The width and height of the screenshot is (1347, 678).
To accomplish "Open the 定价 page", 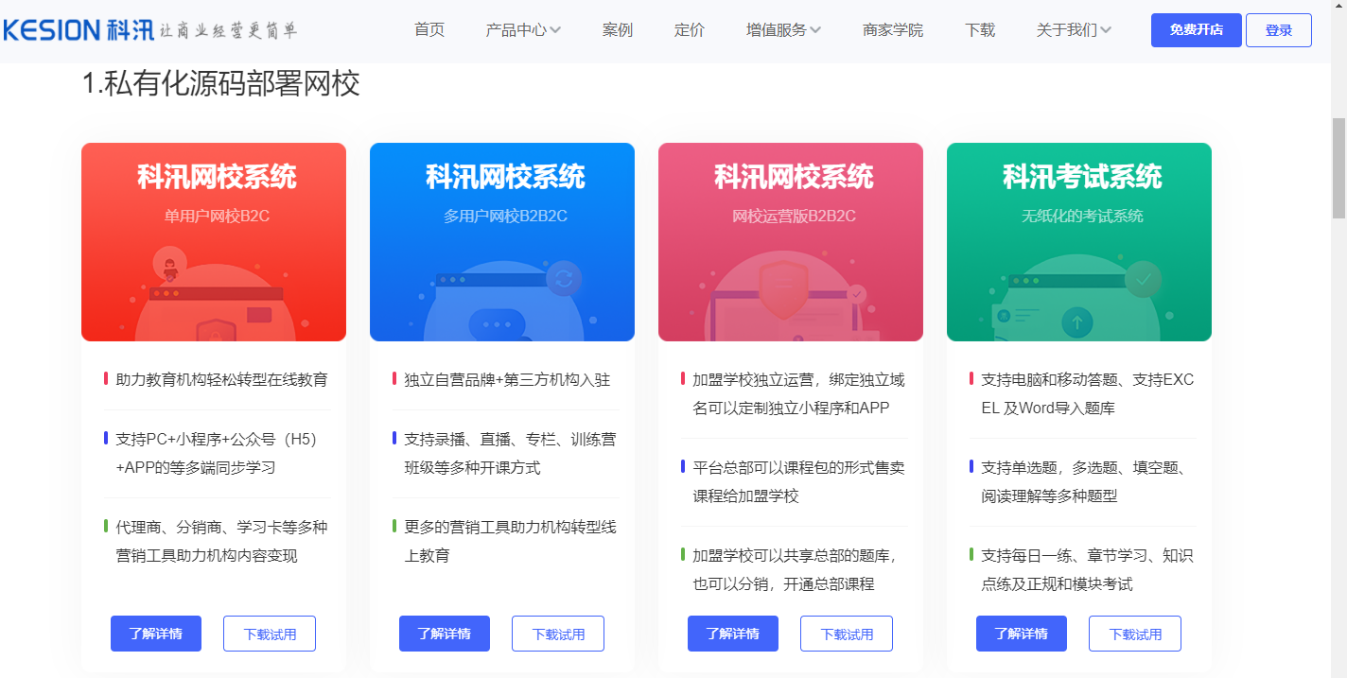I will 690,30.
